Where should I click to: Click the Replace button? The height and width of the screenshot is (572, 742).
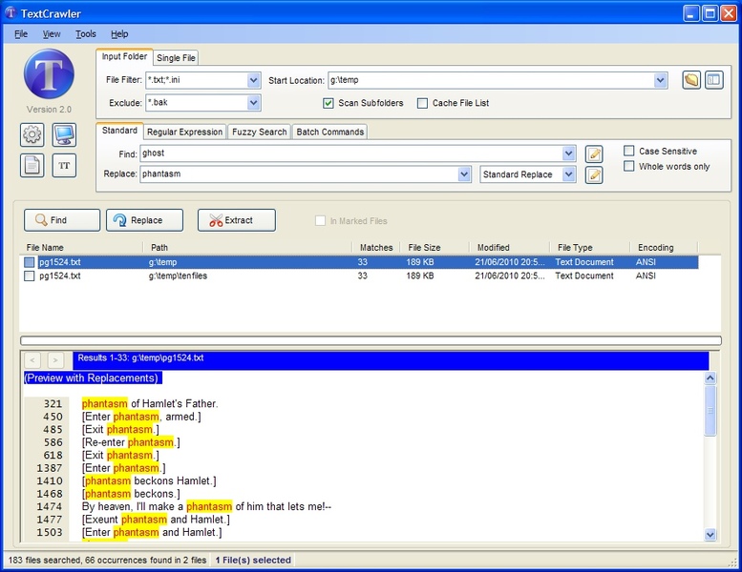click(145, 220)
